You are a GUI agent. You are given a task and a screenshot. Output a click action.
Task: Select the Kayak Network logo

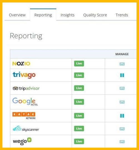tap(24, 116)
